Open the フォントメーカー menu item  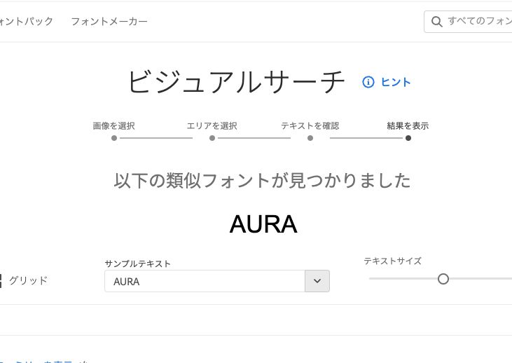coord(109,22)
